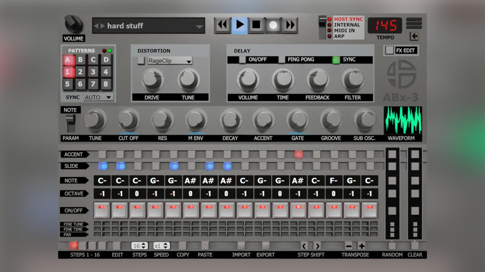
Task: Open the RageClip distortion type dropdown
Action: click(170, 61)
